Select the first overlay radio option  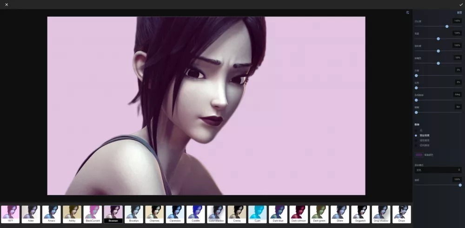tap(416, 130)
